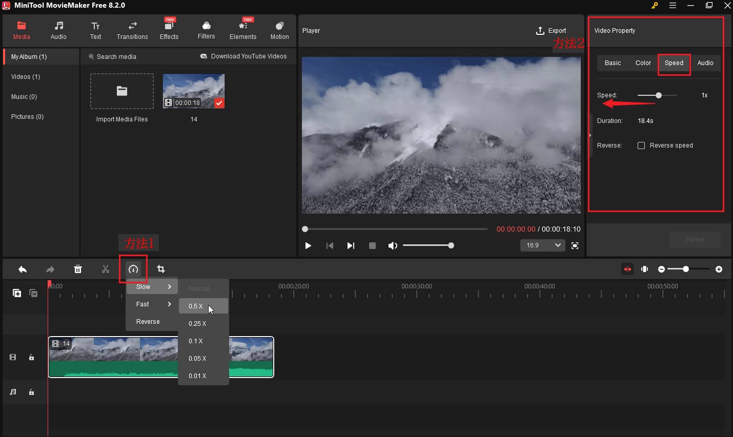
Task: Play the video in the player
Action: click(x=308, y=246)
